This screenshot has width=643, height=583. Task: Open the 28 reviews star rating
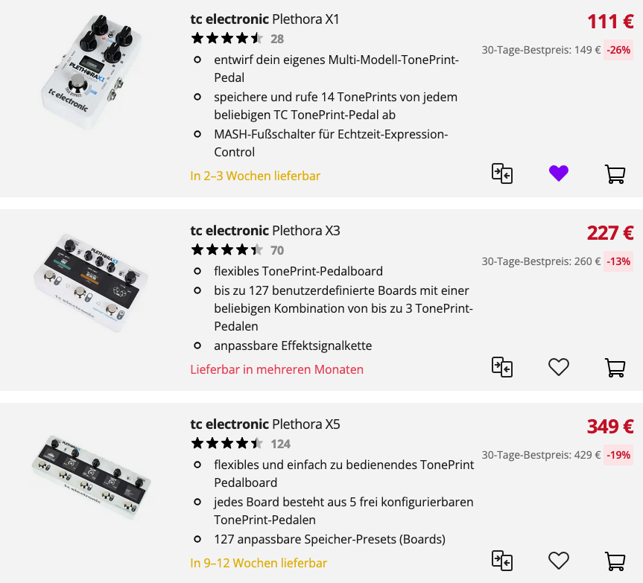click(237, 39)
